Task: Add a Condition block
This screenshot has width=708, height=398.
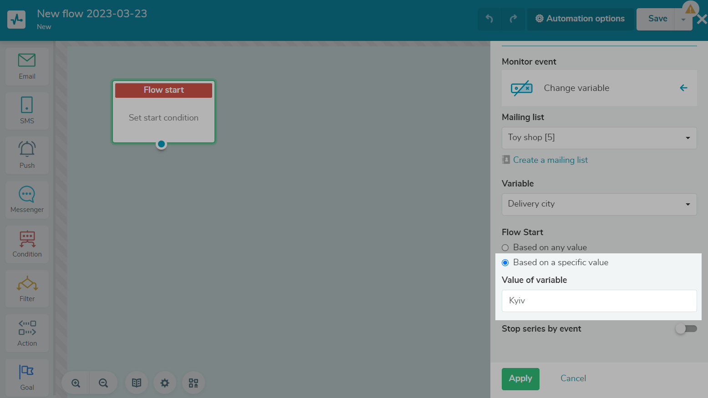Action: tap(27, 244)
